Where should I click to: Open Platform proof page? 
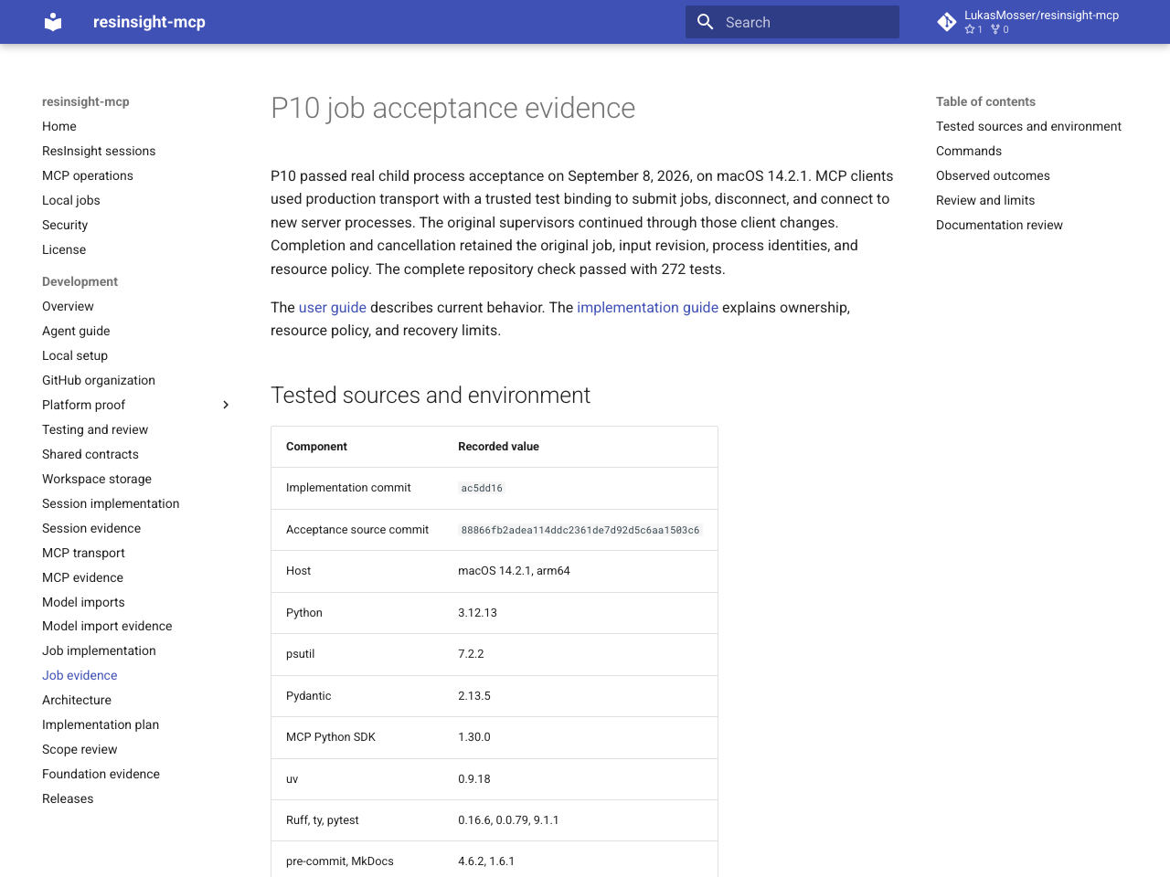tap(84, 405)
